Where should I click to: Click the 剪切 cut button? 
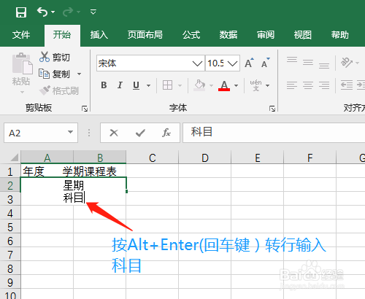tap(55, 57)
